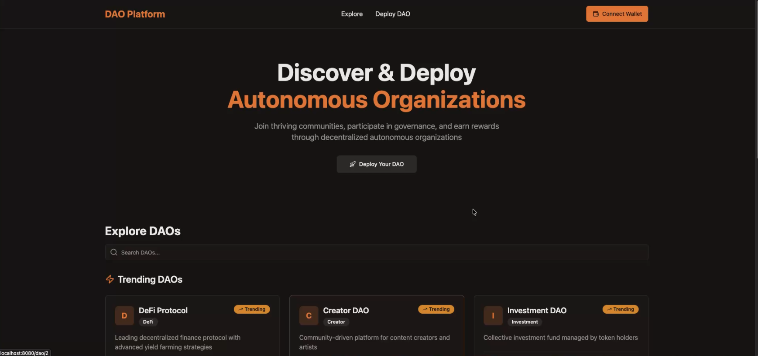
Task: Click the Deploy Your DAO button
Action: click(376, 164)
